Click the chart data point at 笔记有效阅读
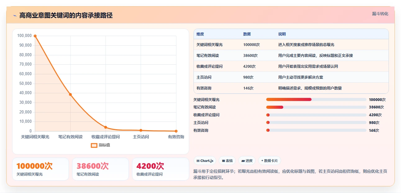Screen dimensions: 401x193 tap(70, 94)
